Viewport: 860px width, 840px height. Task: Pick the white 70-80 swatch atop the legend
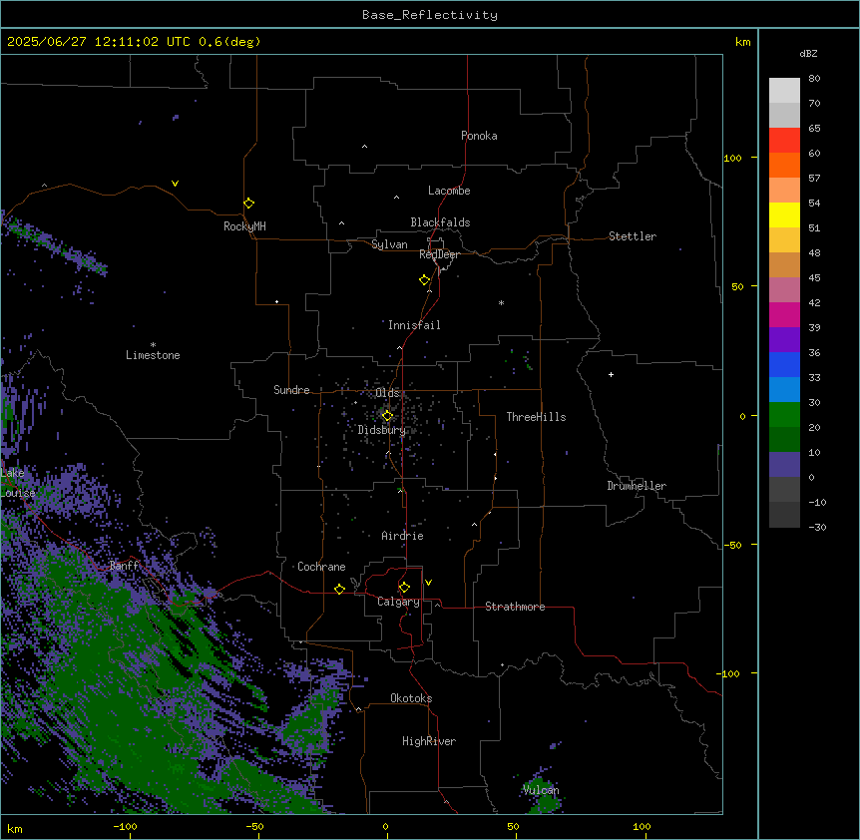coord(784,91)
